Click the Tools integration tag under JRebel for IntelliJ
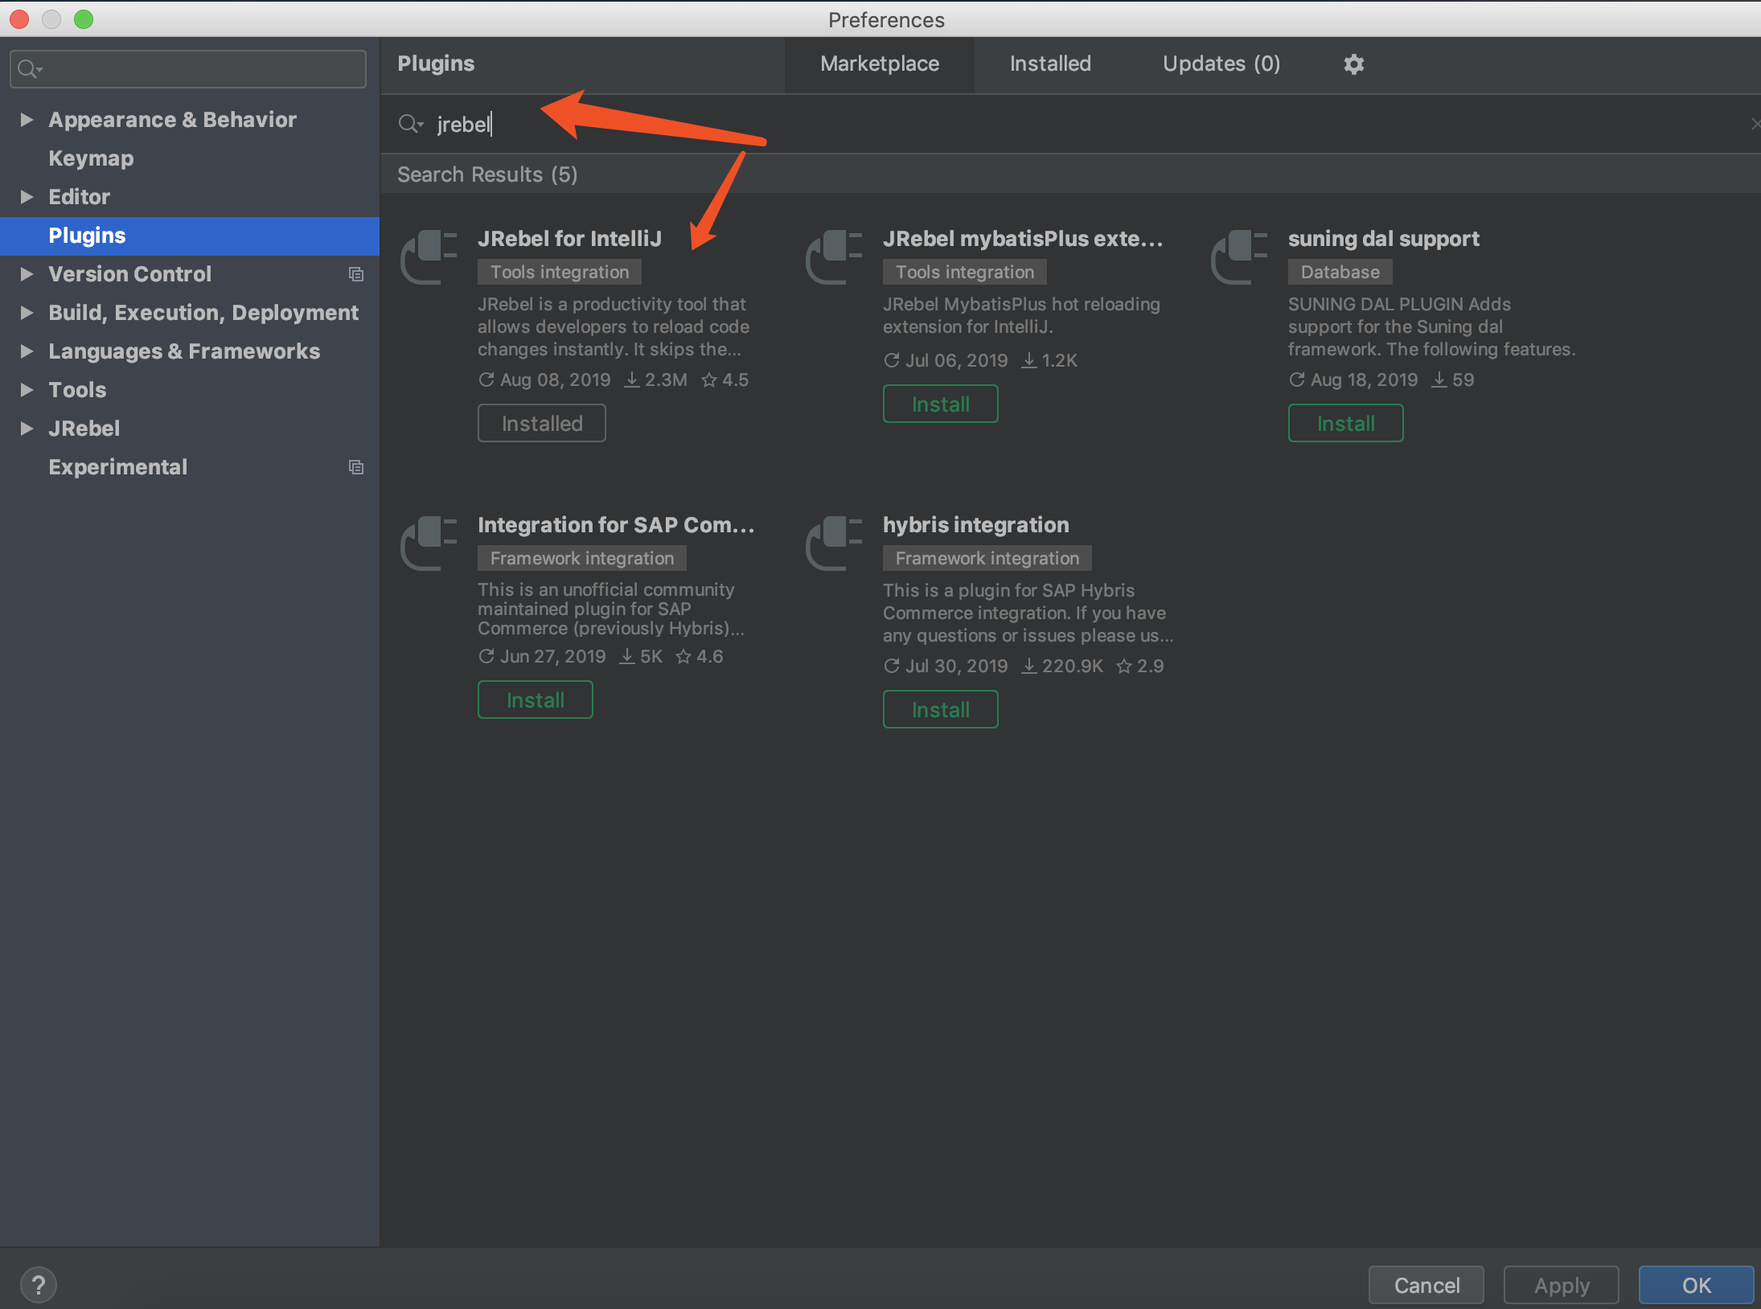This screenshot has width=1761, height=1309. pos(560,272)
